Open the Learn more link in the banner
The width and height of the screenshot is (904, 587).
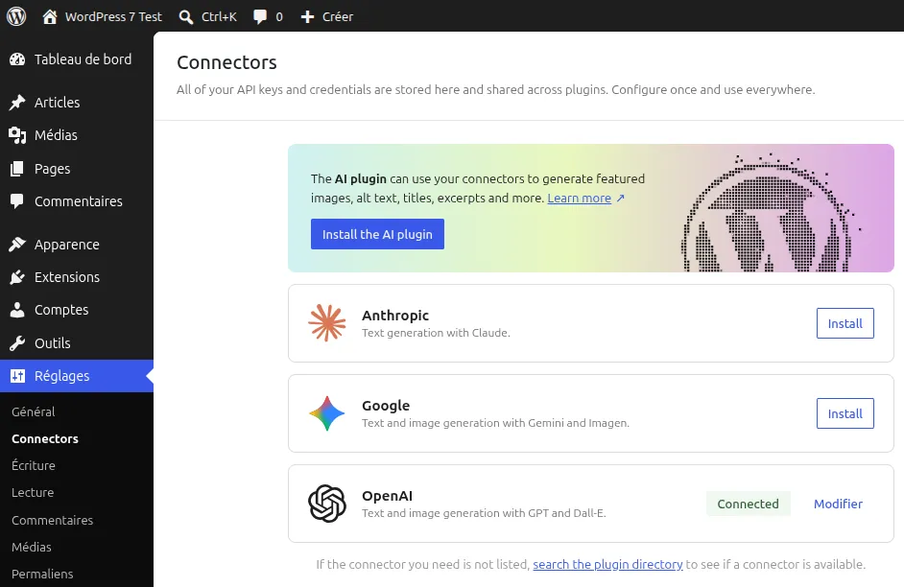[580, 199]
